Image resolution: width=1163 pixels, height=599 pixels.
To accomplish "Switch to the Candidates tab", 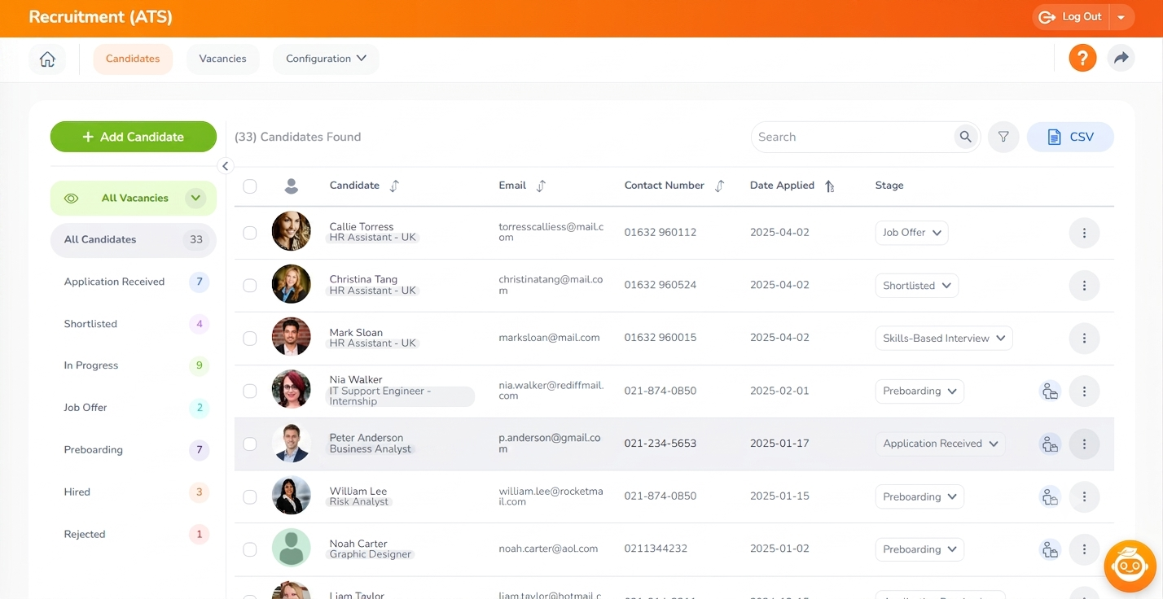I will coord(133,59).
